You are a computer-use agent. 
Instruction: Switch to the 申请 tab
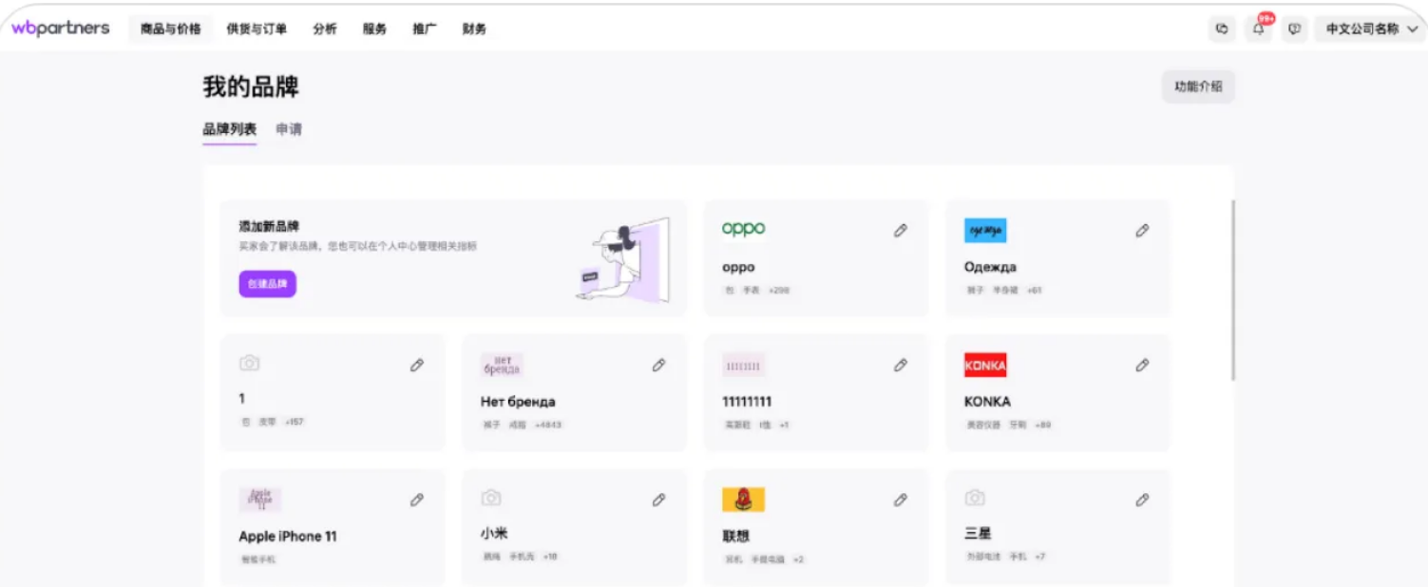pos(288,129)
